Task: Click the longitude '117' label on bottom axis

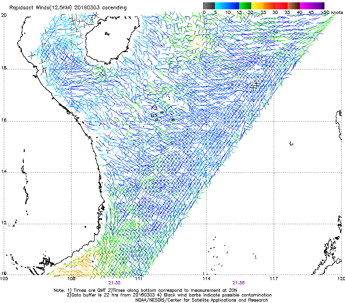Action: tap(274, 279)
